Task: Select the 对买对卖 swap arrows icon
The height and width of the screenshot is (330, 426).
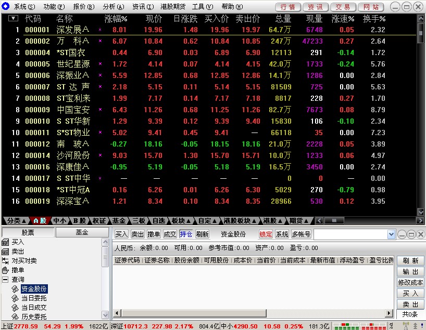Action: (x=5, y=260)
